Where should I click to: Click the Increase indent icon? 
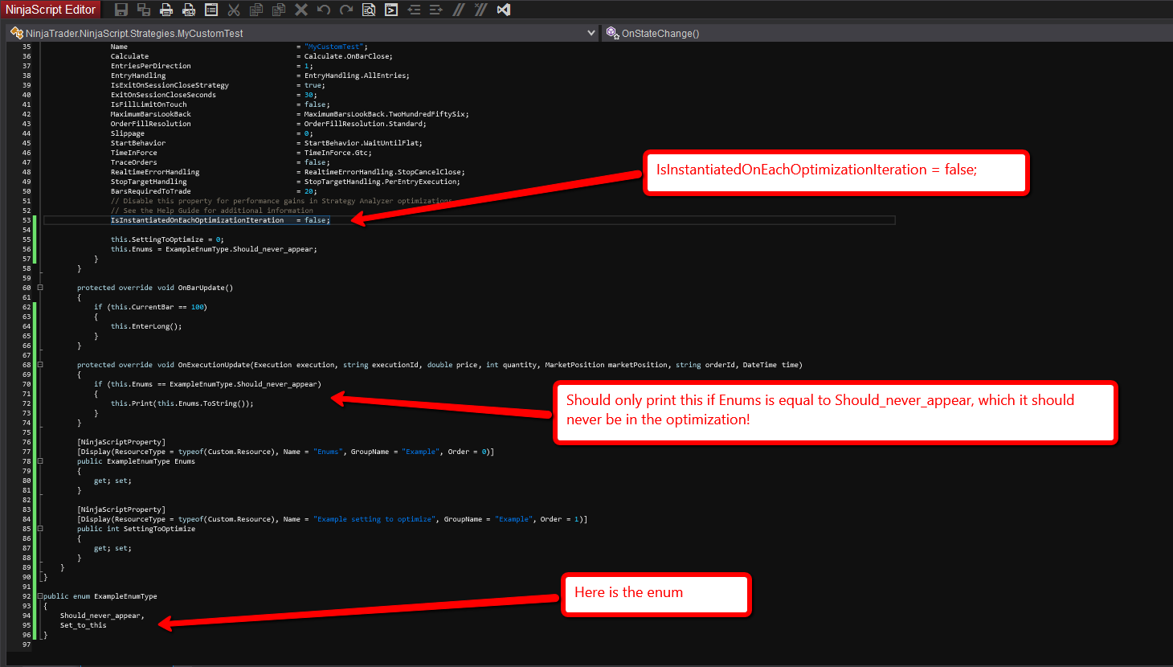click(x=436, y=10)
